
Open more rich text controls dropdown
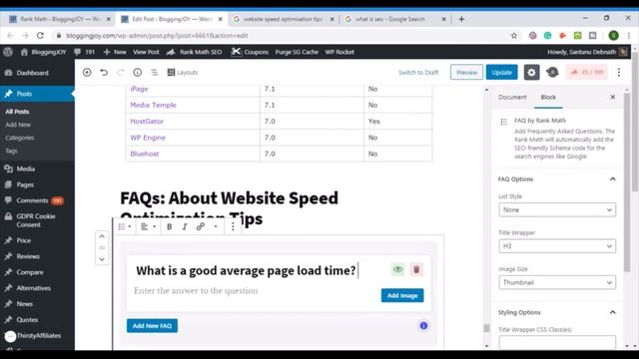coord(216,226)
